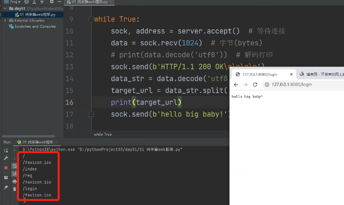Close the 127.0.0.1:8080/login browser tab
Screen dimensions: 344x205
291,75
